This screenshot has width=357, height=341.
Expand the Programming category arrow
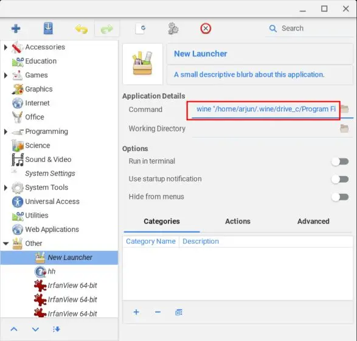pos(5,132)
